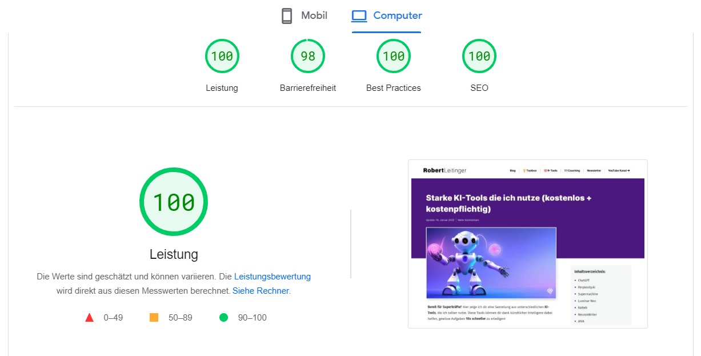Click the SEO score gauge
The width and height of the screenshot is (701, 356).
coord(479,55)
